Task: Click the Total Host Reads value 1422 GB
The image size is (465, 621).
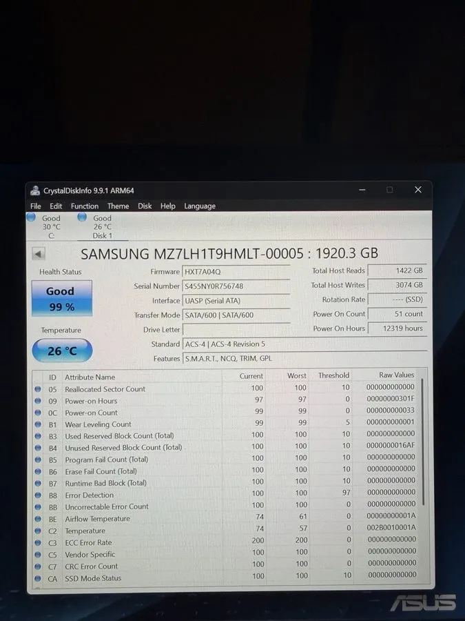Action: [x=397, y=270]
